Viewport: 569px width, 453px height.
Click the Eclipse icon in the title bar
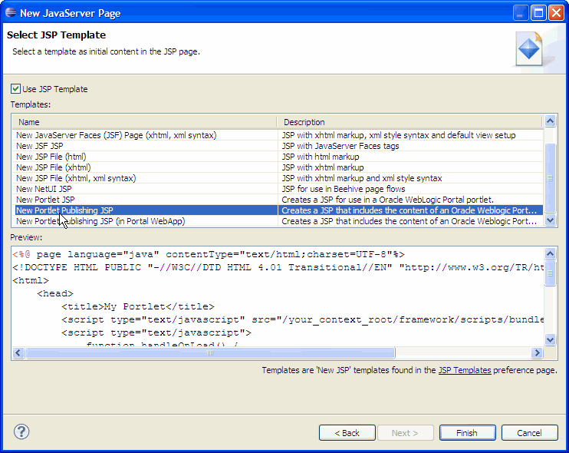point(11,13)
